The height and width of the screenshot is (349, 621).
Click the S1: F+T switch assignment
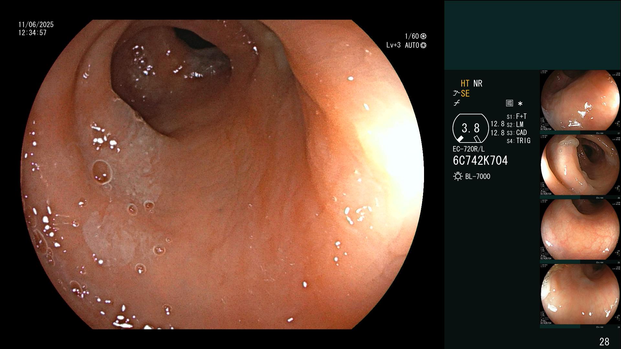[x=517, y=116]
